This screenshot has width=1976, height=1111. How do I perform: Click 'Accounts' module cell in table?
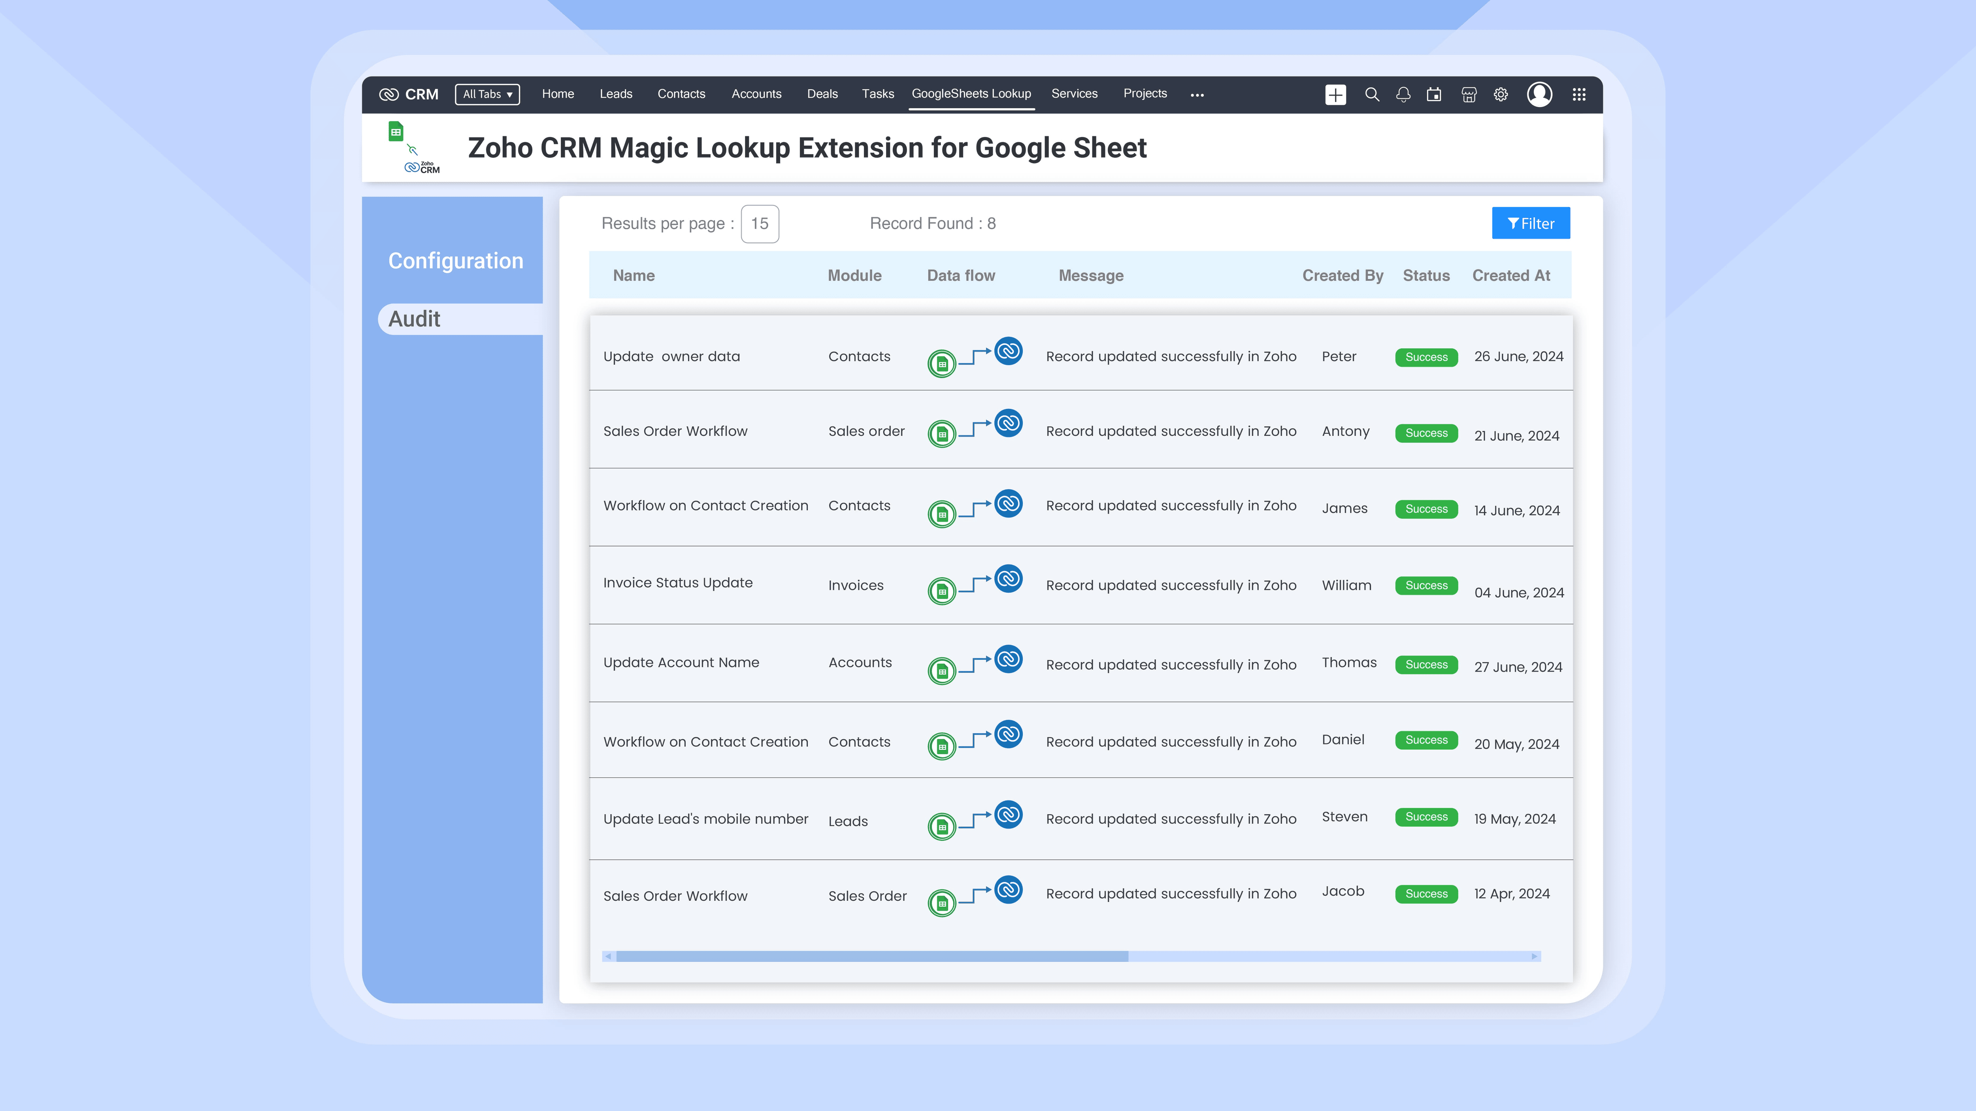pyautogui.click(x=860, y=663)
